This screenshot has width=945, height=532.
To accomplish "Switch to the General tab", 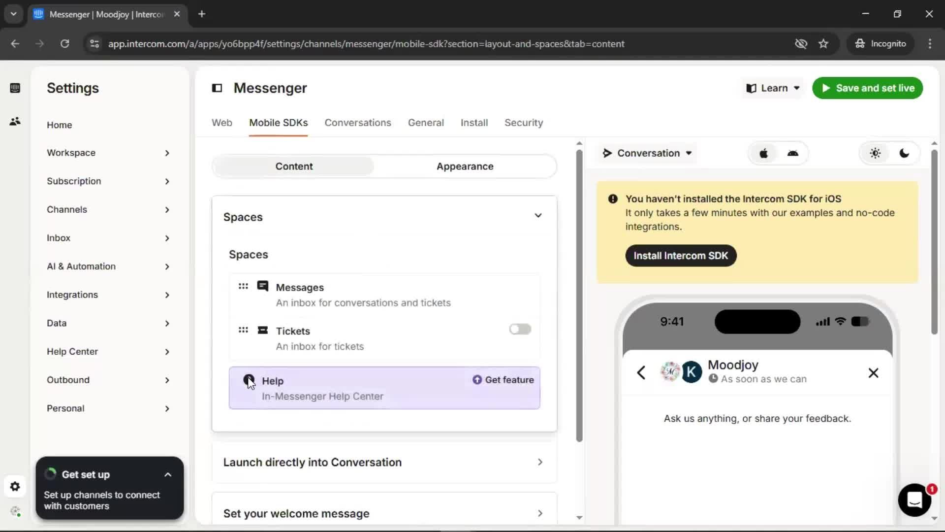I will (426, 123).
